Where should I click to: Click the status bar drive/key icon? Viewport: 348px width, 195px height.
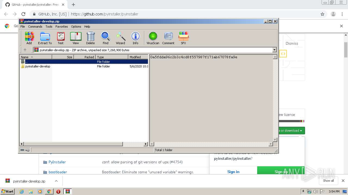click(25, 150)
